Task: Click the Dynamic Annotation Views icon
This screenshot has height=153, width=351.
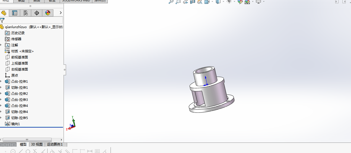Action: pos(200,2)
